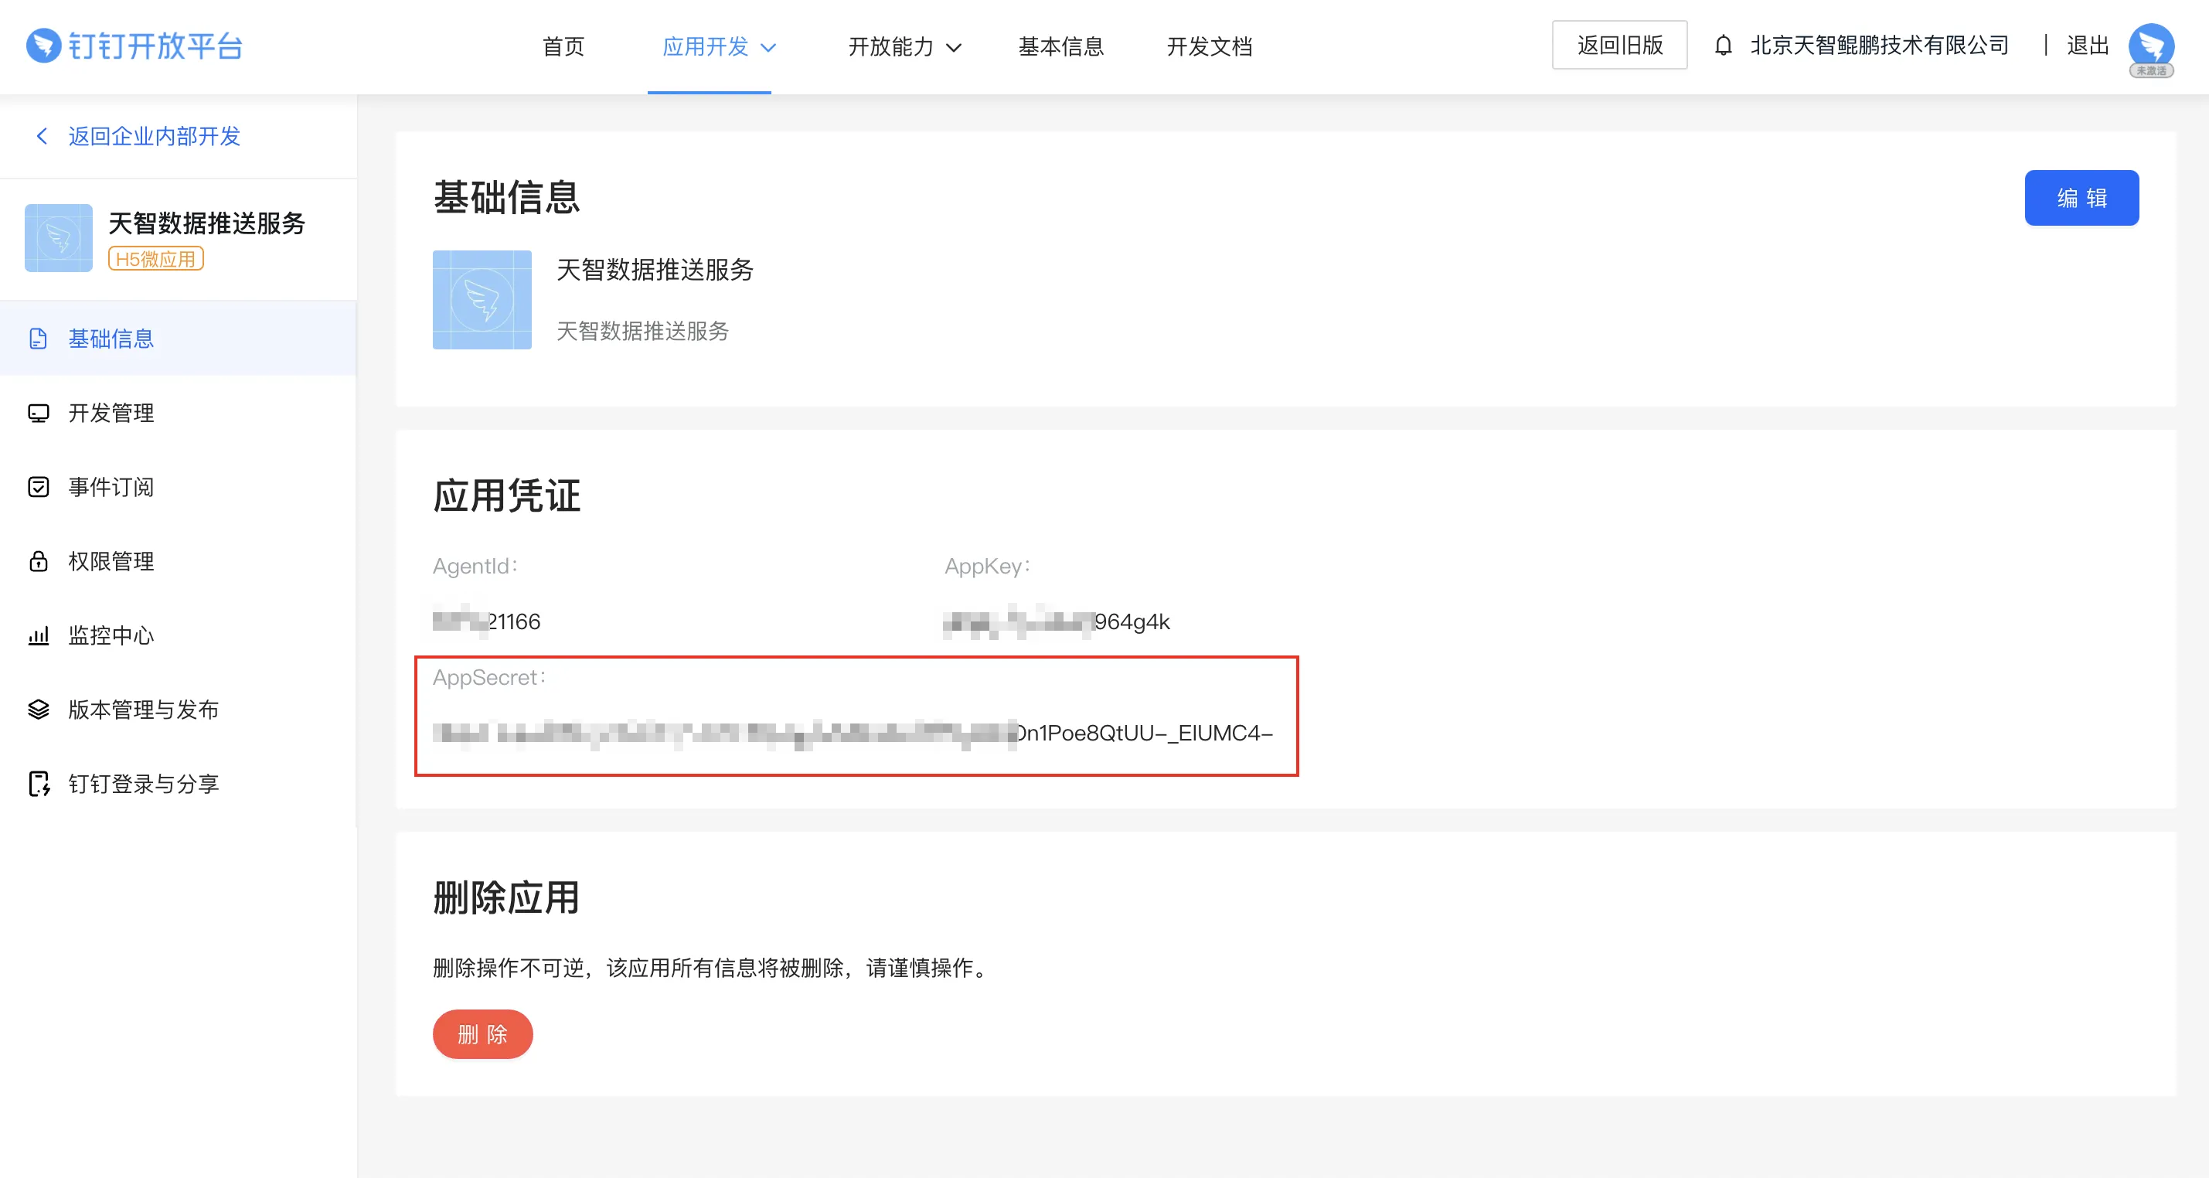The image size is (2209, 1178).
Task: Click the 退出 logout link
Action: pyautogui.click(x=2086, y=46)
